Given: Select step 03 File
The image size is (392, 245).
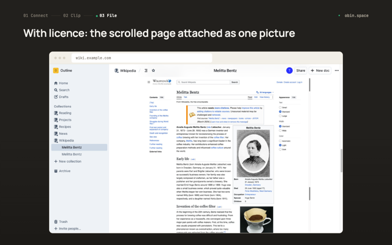Looking at the screenshot, I should point(108,15).
